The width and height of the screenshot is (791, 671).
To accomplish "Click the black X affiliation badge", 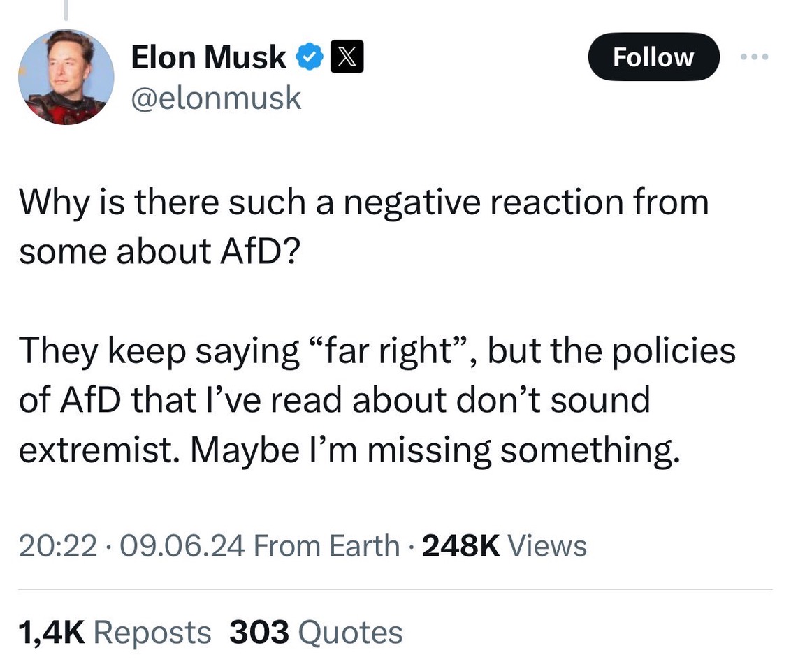I will [347, 57].
